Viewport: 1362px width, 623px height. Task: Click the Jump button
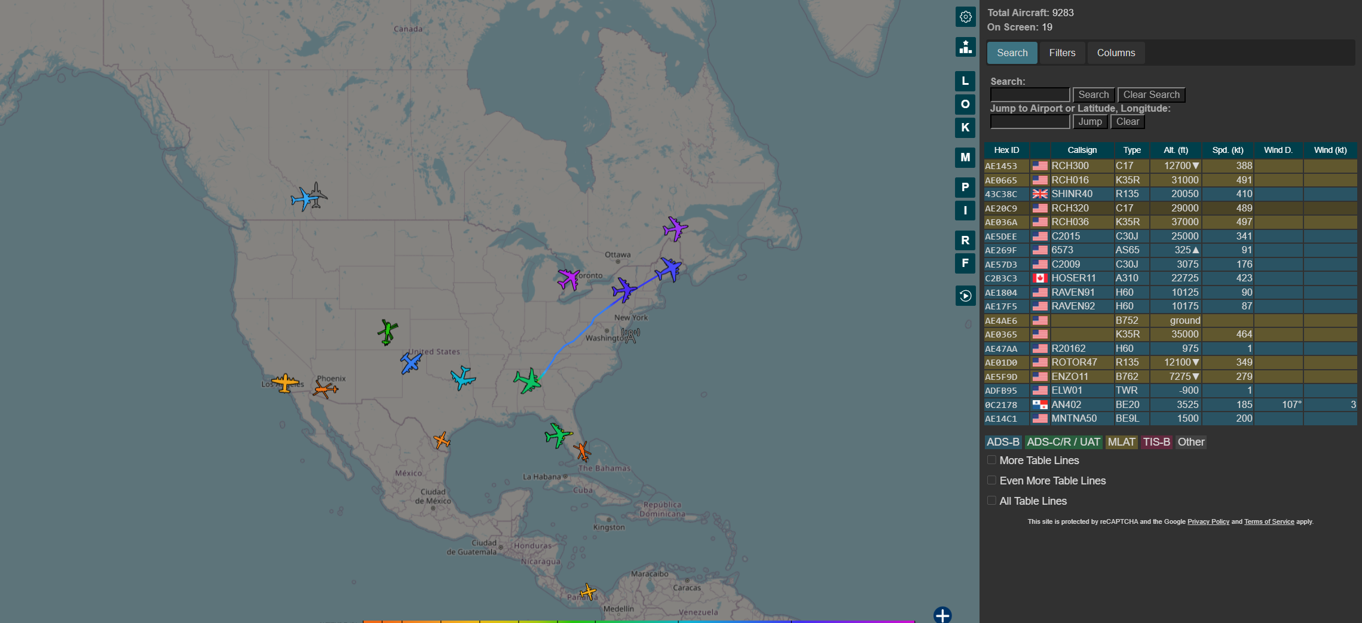coord(1090,121)
